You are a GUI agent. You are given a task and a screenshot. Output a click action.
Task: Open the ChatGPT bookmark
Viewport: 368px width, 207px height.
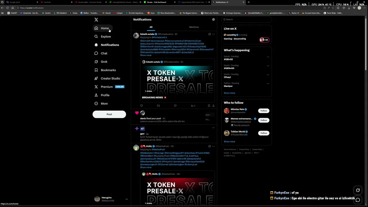pos(12,13)
